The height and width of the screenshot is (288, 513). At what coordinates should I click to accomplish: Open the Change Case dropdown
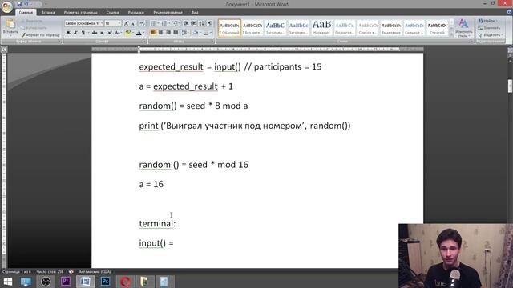[x=118, y=33]
